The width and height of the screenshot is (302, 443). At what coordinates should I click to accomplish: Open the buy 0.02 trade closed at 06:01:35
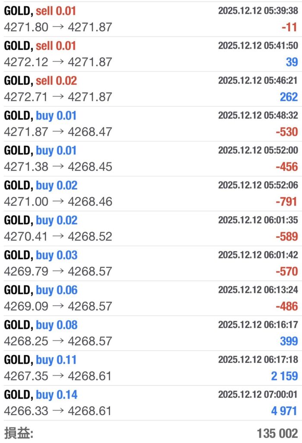click(151, 228)
